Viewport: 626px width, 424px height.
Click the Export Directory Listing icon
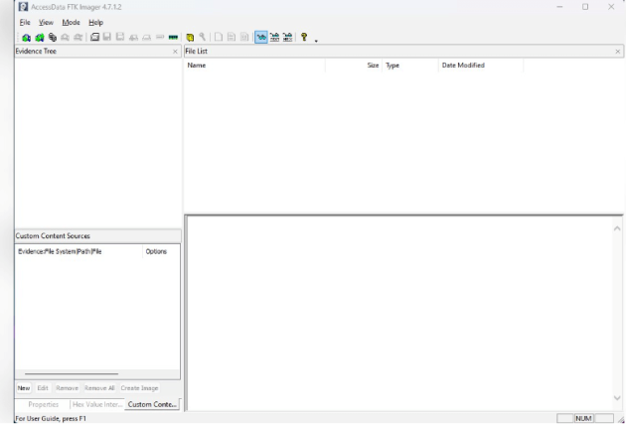coord(243,38)
